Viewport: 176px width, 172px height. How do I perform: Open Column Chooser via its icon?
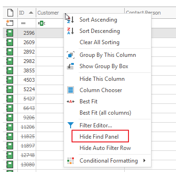pyautogui.click(x=71, y=90)
